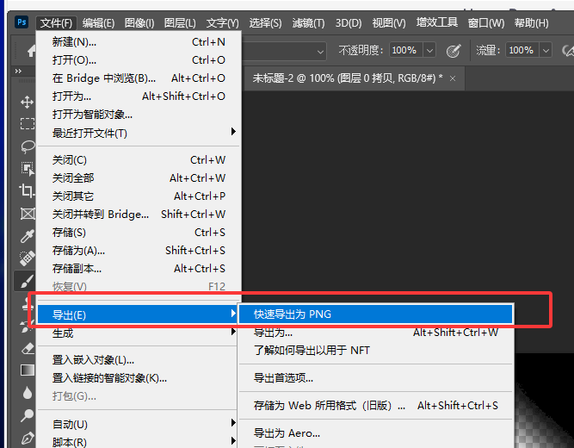The image size is (574, 448).
Task: Open the 图层(L) menu
Action: pyautogui.click(x=180, y=23)
